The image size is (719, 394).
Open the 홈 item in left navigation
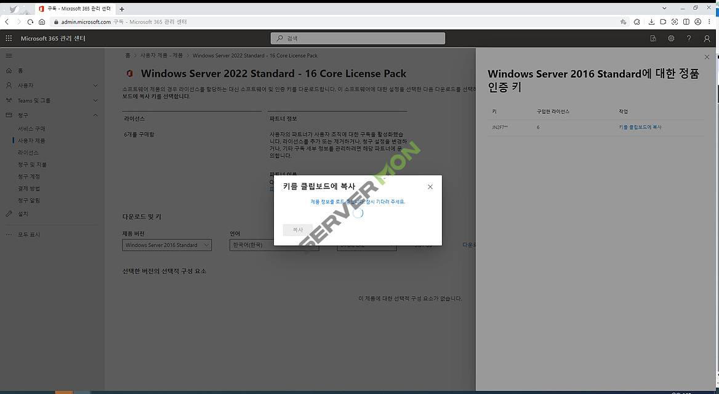point(20,71)
